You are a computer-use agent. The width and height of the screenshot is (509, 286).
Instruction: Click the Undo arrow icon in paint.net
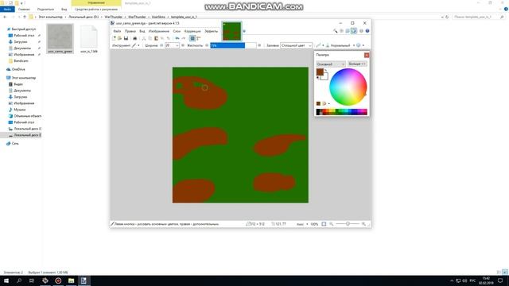[177, 38]
